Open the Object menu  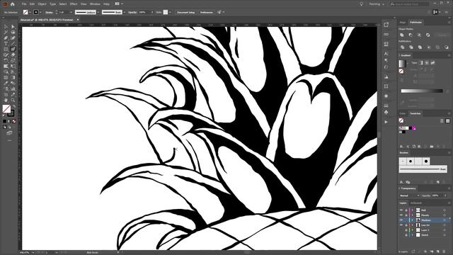point(42,4)
